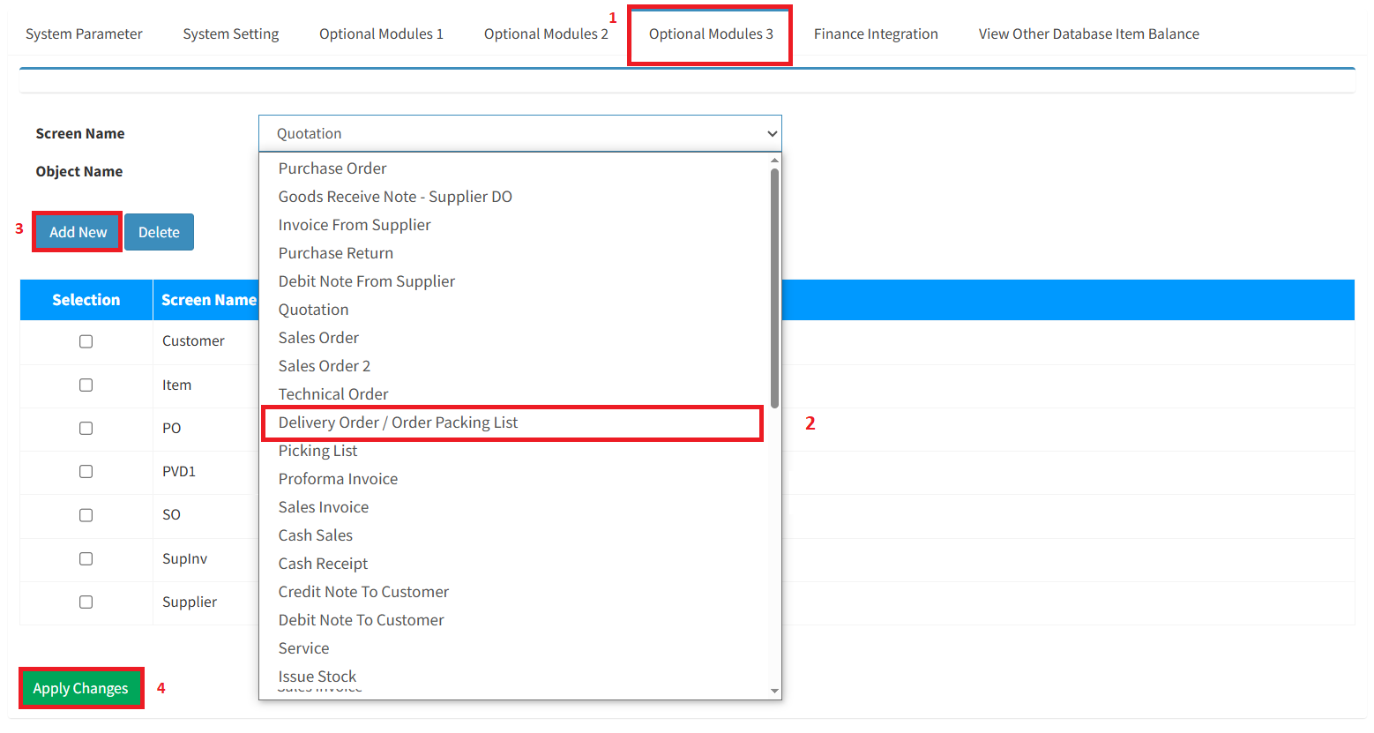The height and width of the screenshot is (733, 1374).
Task: Switch to the System Parameter tab
Action: point(84,34)
